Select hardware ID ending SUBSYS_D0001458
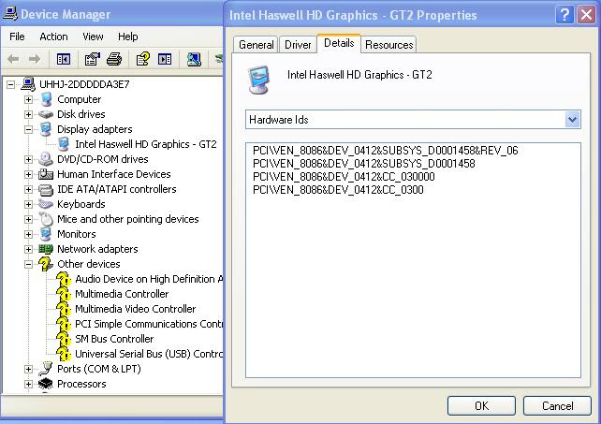This screenshot has height=424, width=601. 364,164
